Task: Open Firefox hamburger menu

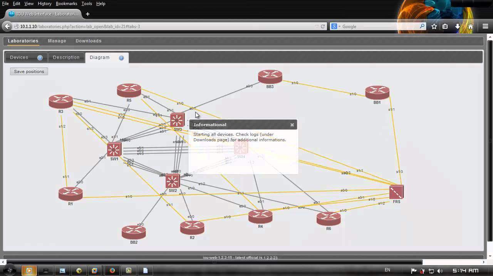Action: click(x=485, y=27)
